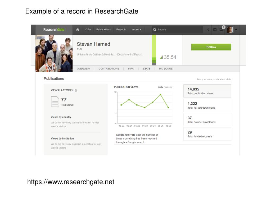Screen dimensions: 271x203
Task: Select the 14,035 Total publication views card
Action: tap(207, 91)
